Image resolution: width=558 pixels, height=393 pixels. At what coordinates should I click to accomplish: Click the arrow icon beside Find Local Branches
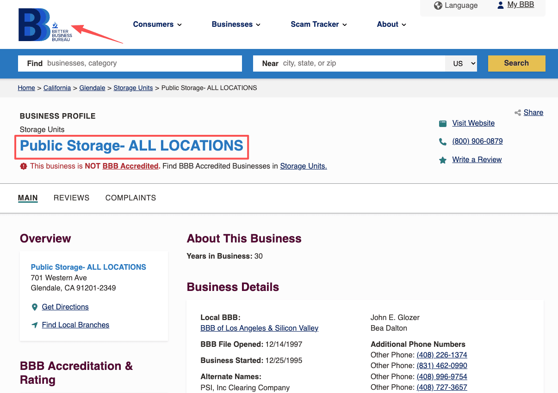pyautogui.click(x=35, y=325)
